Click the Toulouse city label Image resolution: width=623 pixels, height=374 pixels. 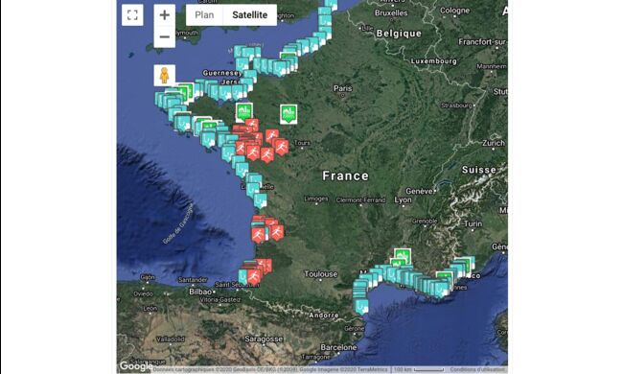point(321,274)
